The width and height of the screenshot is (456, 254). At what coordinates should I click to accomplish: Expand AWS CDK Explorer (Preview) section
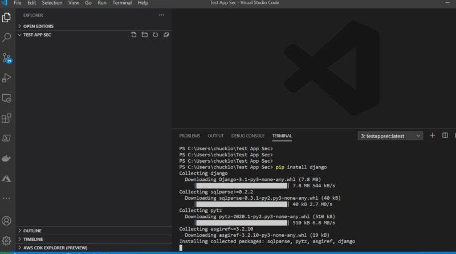(x=93, y=248)
